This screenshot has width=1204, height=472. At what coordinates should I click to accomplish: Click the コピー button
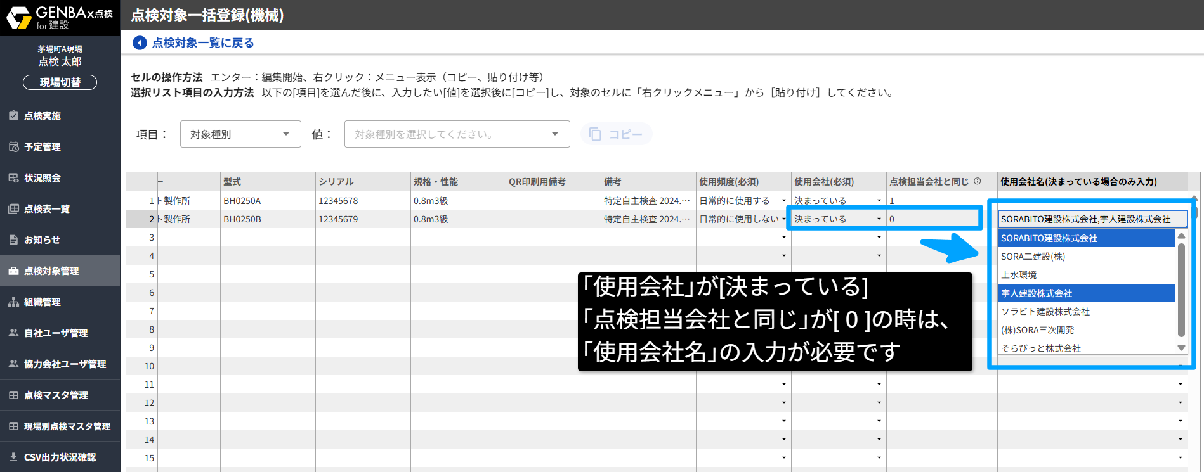pos(616,134)
